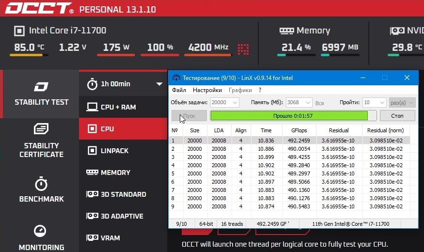The width and height of the screenshot is (424, 252).
Task: Click the 489.2840 GFlops cell in row 4
Action: 299,165
